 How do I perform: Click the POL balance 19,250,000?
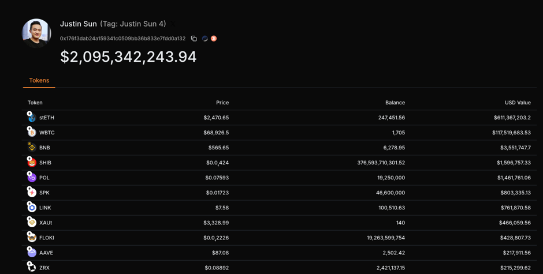pyautogui.click(x=391, y=178)
